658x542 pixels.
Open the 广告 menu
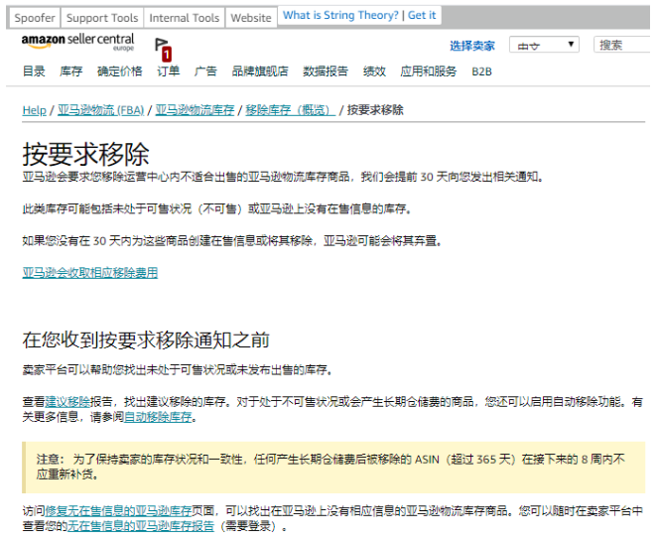point(205,71)
